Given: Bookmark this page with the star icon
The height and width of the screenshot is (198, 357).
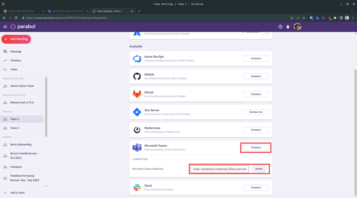Looking at the screenshot, I should click(304, 18).
